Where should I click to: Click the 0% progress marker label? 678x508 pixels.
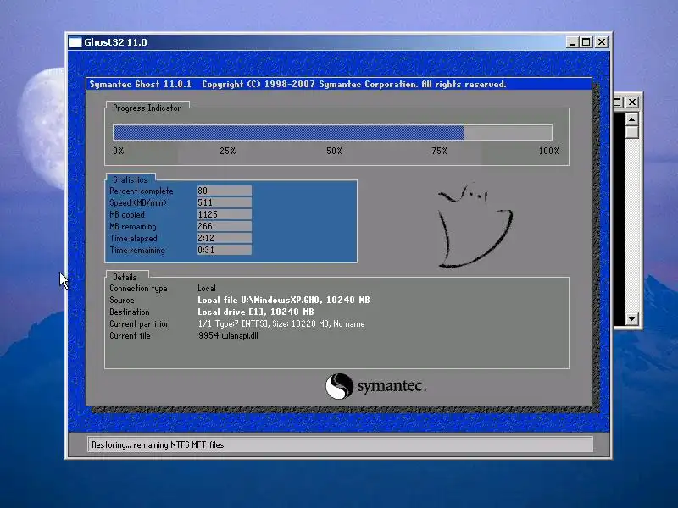[x=119, y=151]
